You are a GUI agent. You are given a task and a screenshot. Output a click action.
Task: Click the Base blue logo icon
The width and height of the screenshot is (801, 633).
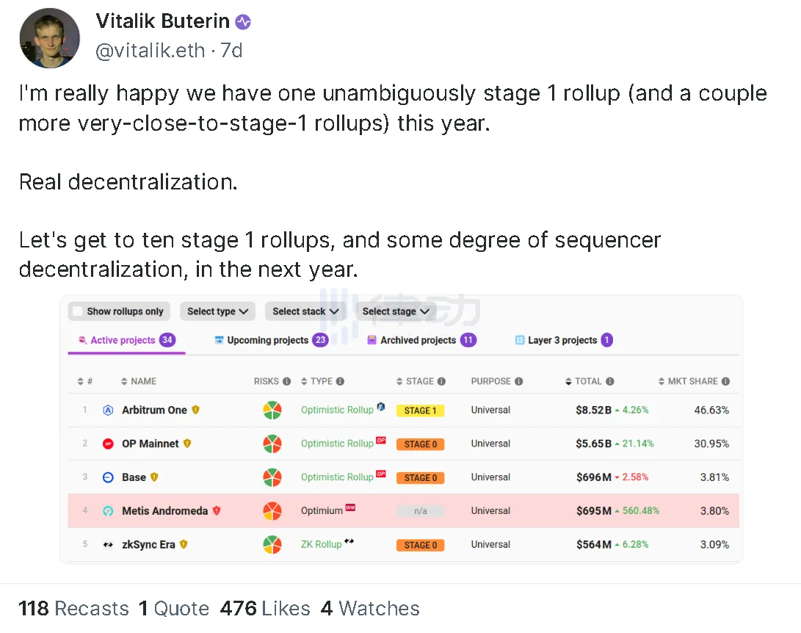click(x=109, y=477)
